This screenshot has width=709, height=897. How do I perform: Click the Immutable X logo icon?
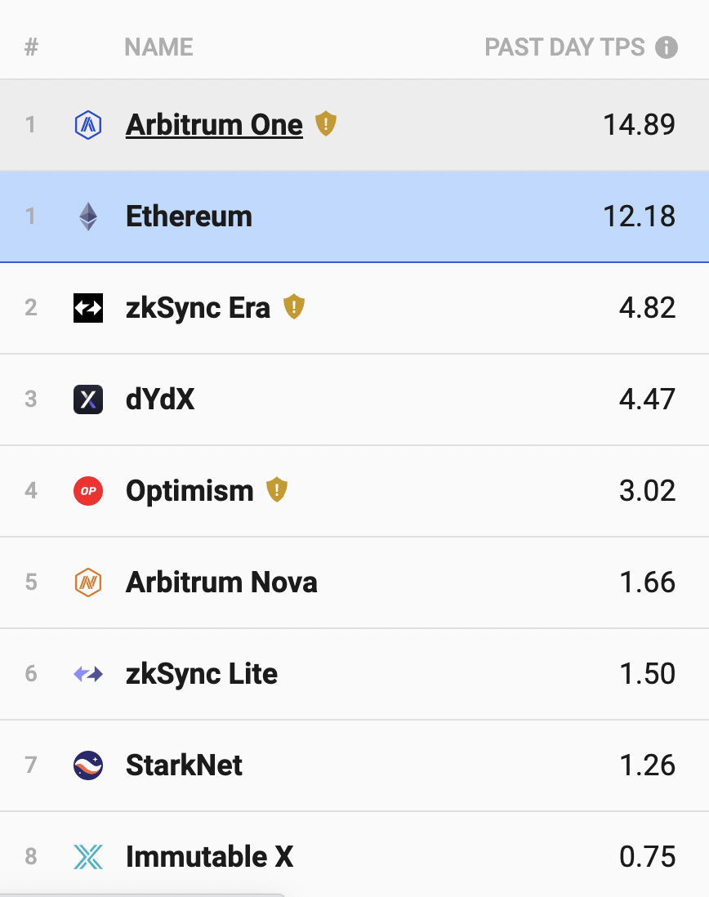[x=87, y=857]
